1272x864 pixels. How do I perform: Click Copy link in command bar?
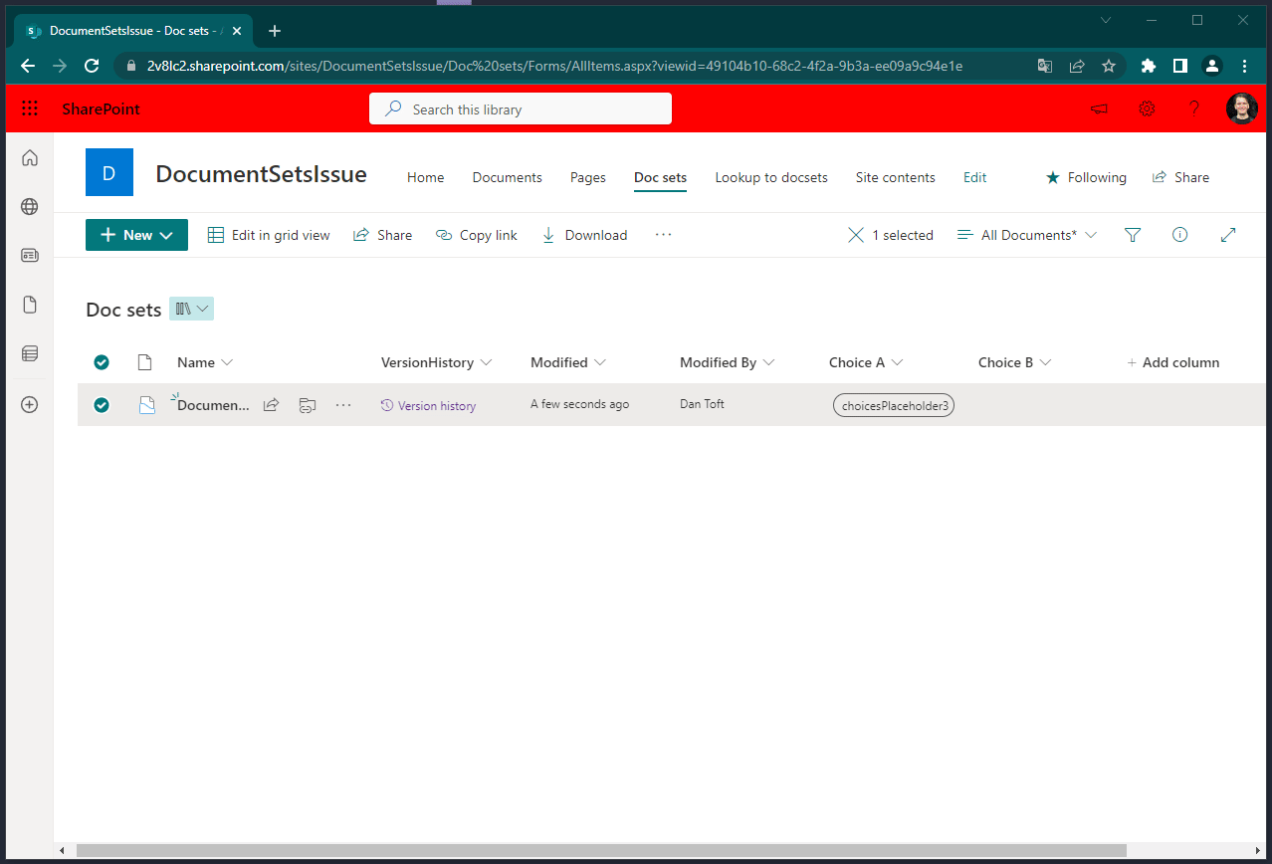477,235
